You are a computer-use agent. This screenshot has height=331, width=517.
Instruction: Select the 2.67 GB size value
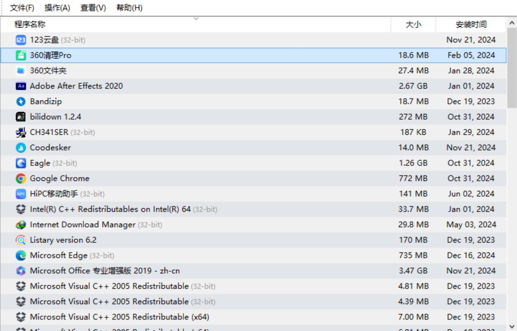[x=413, y=86]
